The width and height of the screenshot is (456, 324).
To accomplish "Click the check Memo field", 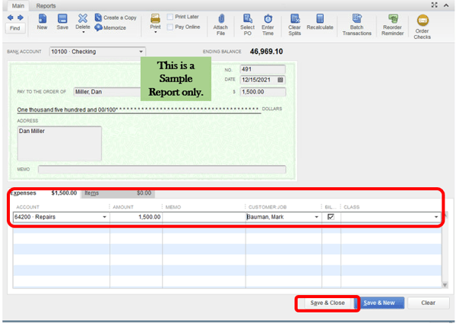I will point(162,170).
